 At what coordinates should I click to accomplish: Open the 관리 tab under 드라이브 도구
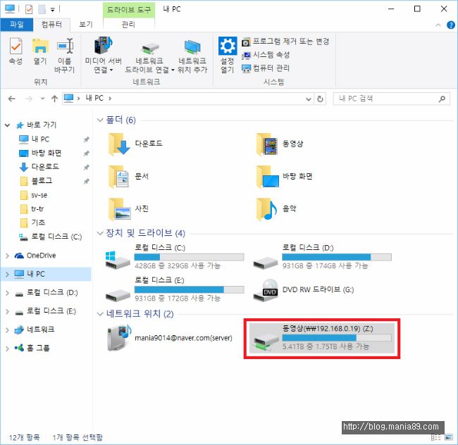coord(128,25)
